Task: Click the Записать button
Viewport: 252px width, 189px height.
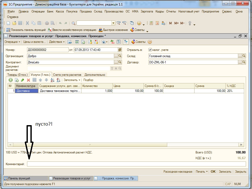Action: pyautogui.click(x=225, y=172)
